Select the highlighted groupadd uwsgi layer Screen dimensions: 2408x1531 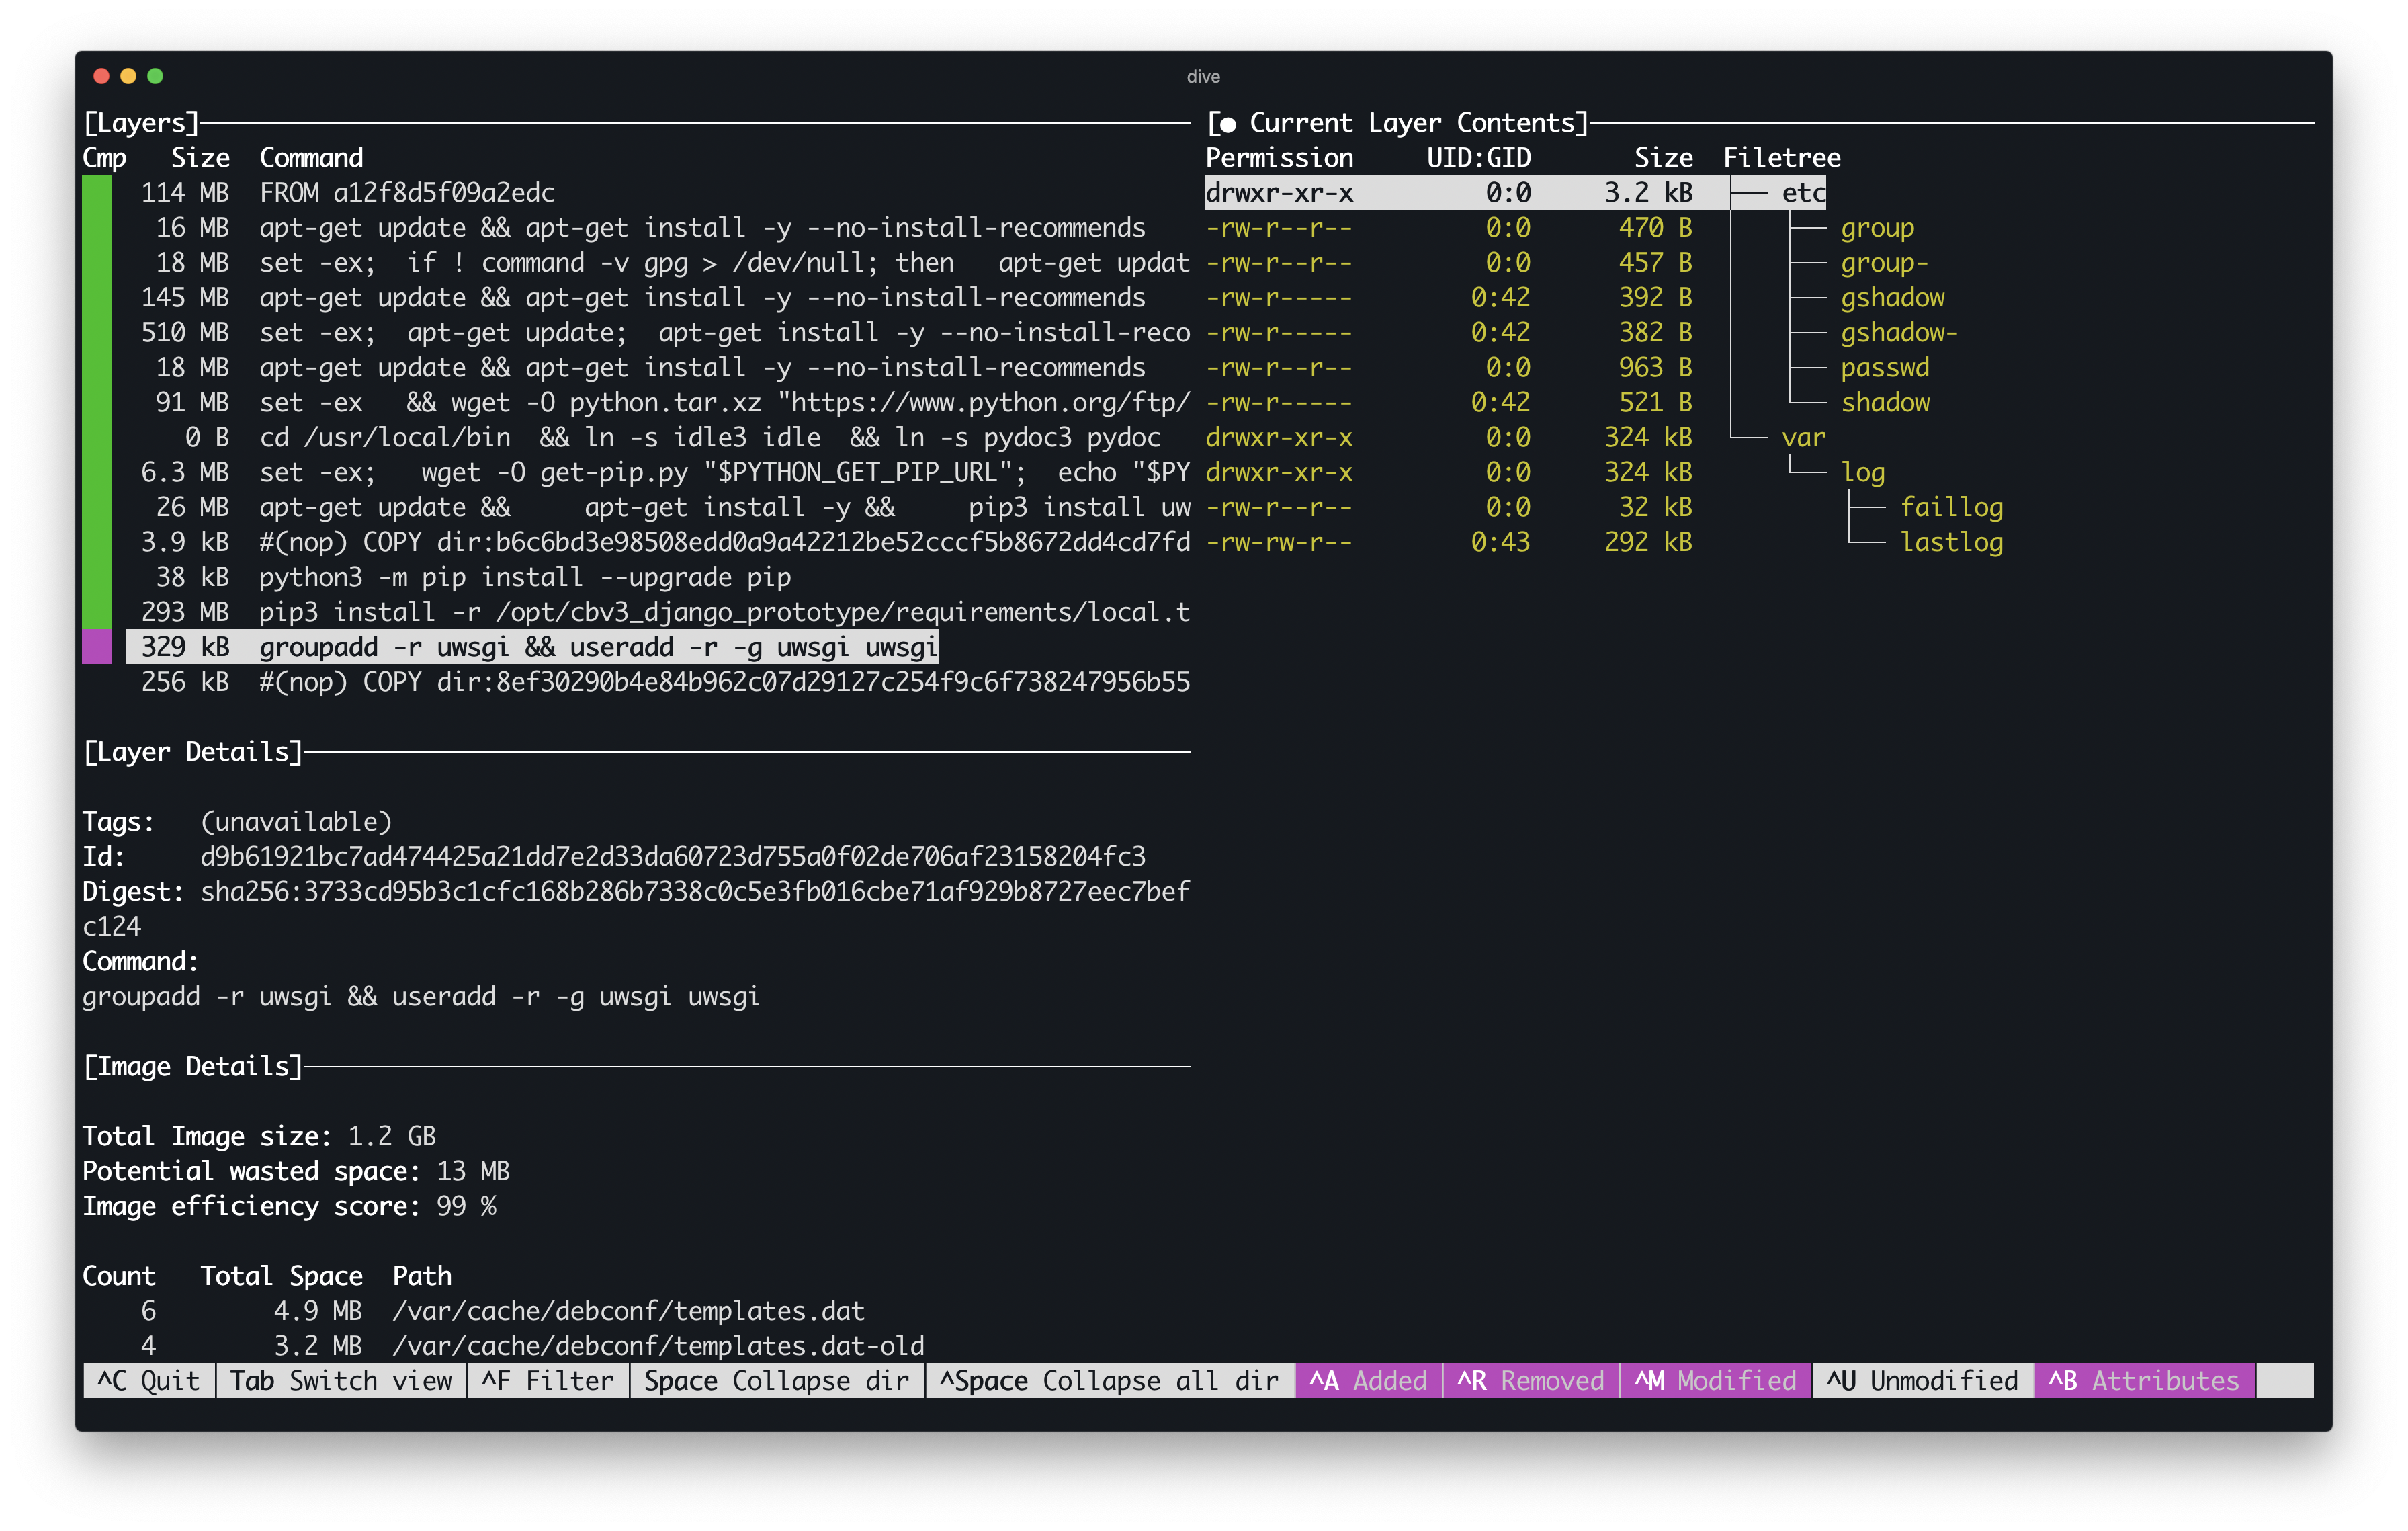[533, 647]
